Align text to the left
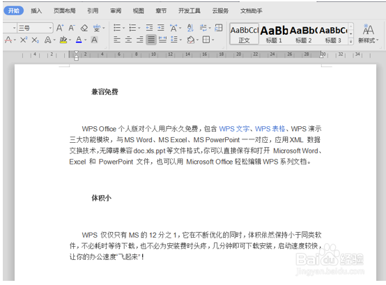Viewport: 386px width, 285px height. 117,40
